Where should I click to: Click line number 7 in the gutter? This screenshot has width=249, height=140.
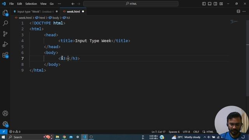[23, 59]
